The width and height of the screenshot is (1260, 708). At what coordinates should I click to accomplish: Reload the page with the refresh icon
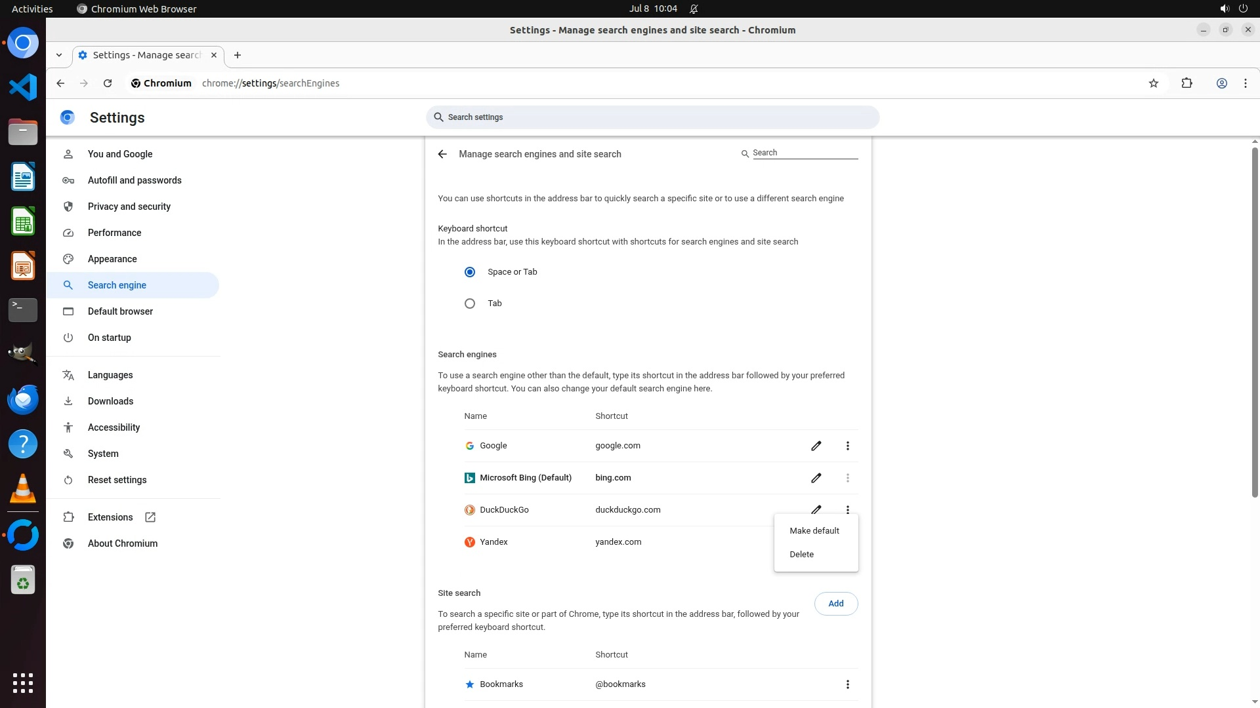click(108, 83)
